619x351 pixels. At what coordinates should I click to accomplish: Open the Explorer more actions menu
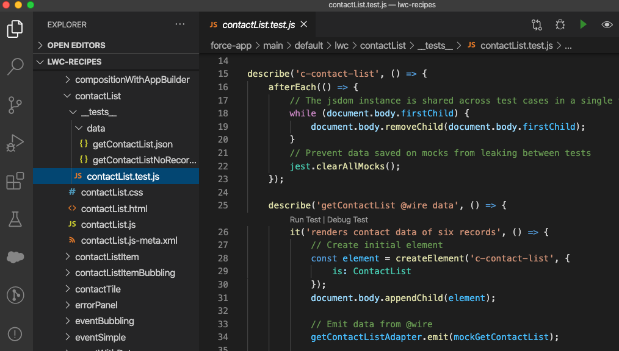tap(179, 24)
